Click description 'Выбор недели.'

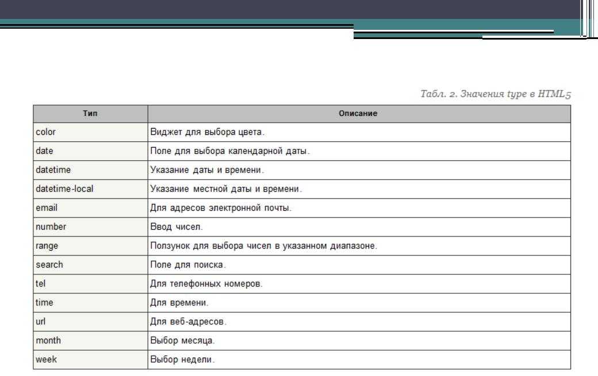(183, 359)
